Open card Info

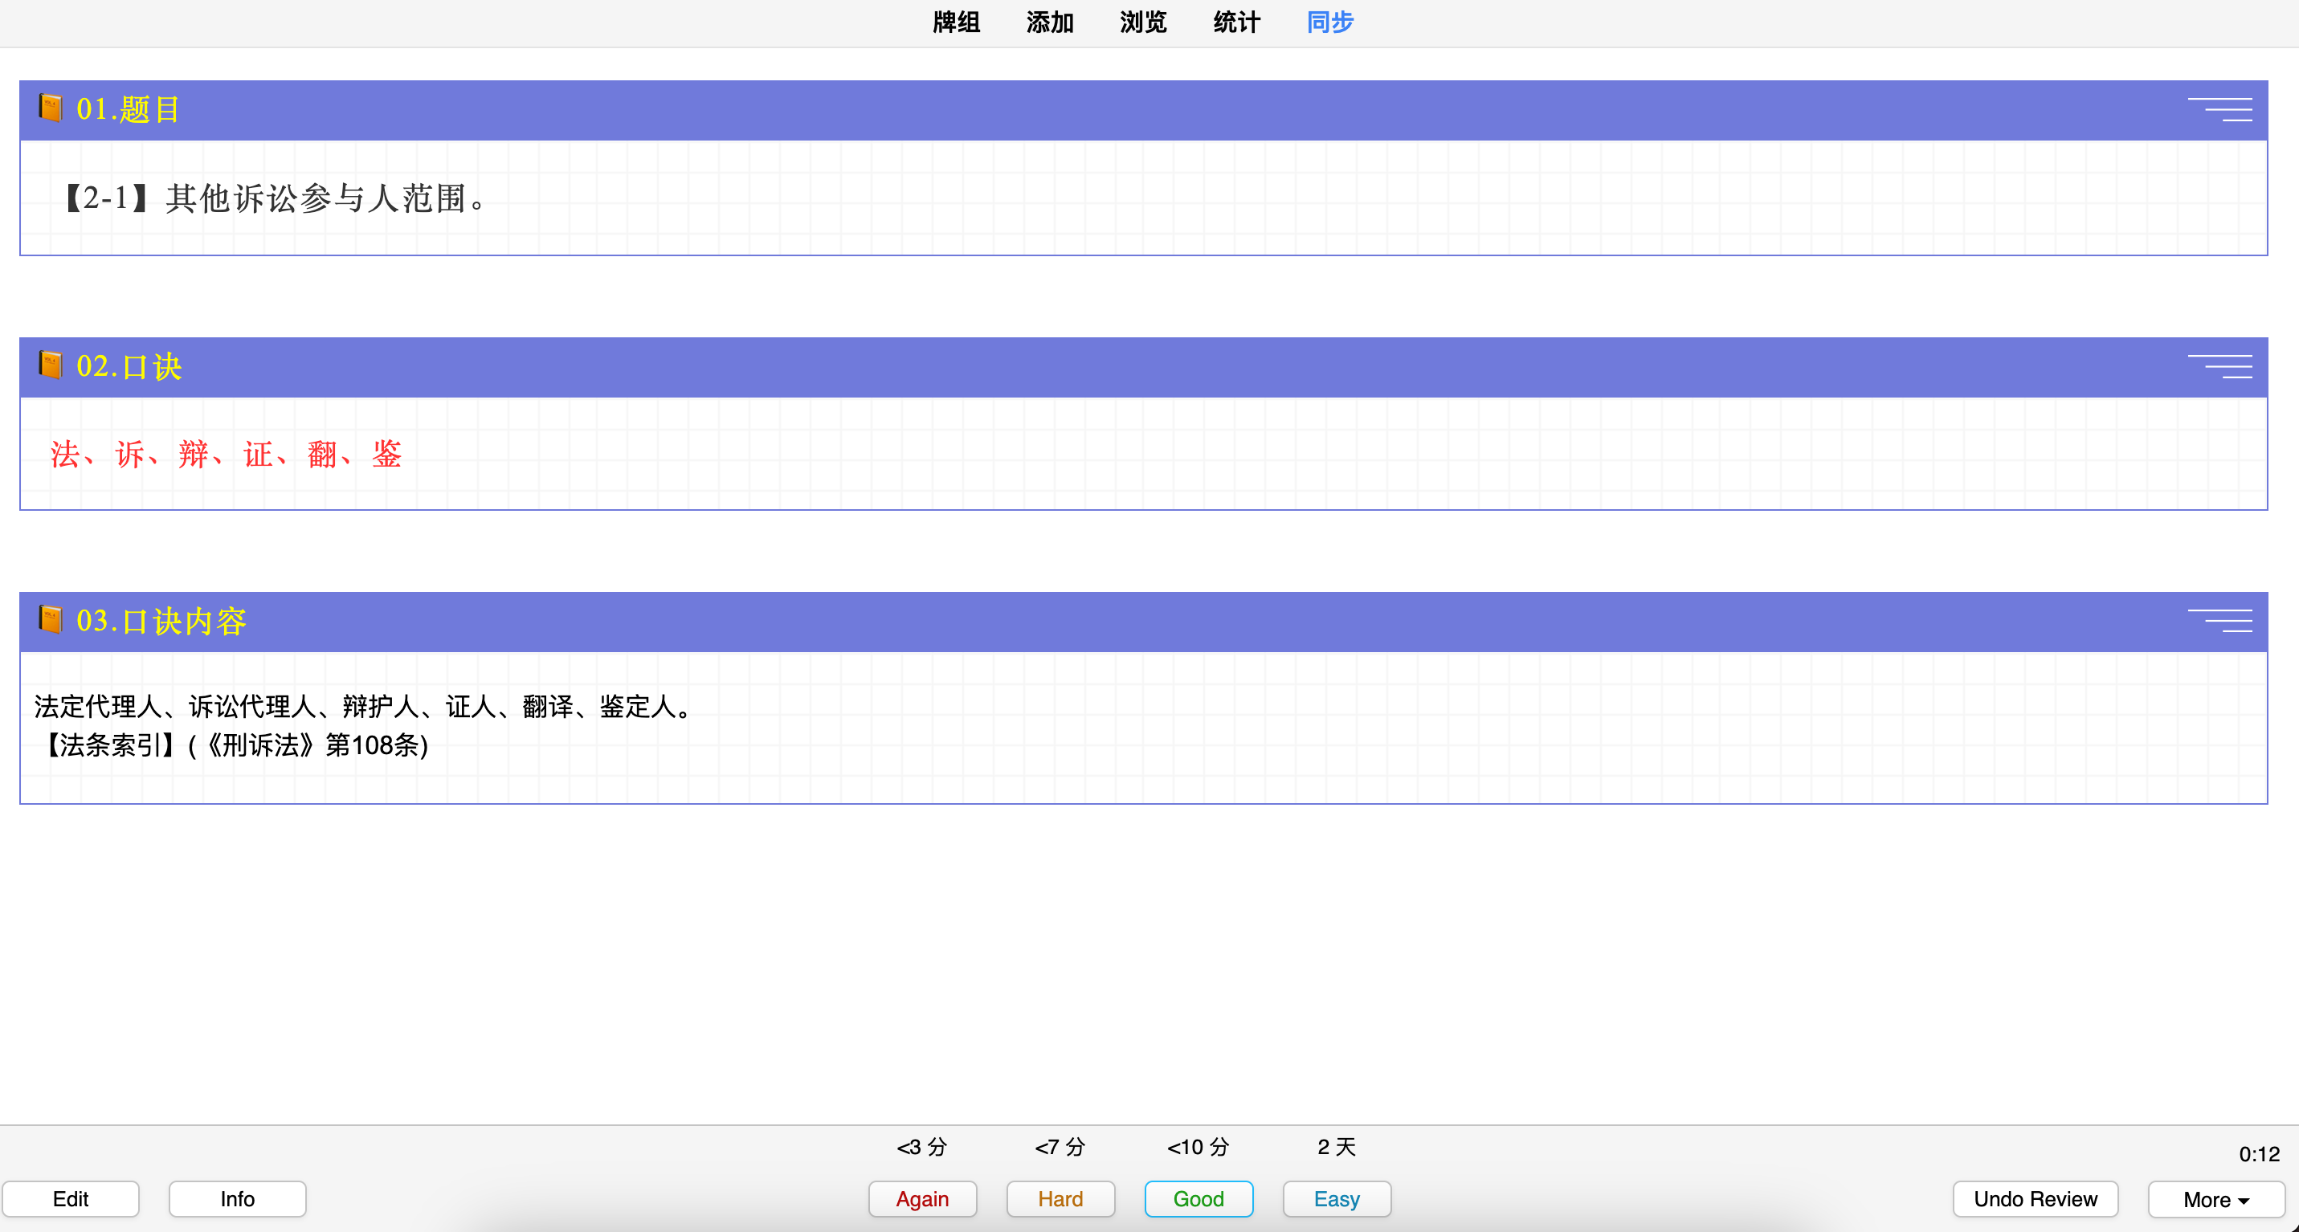pyautogui.click(x=238, y=1198)
